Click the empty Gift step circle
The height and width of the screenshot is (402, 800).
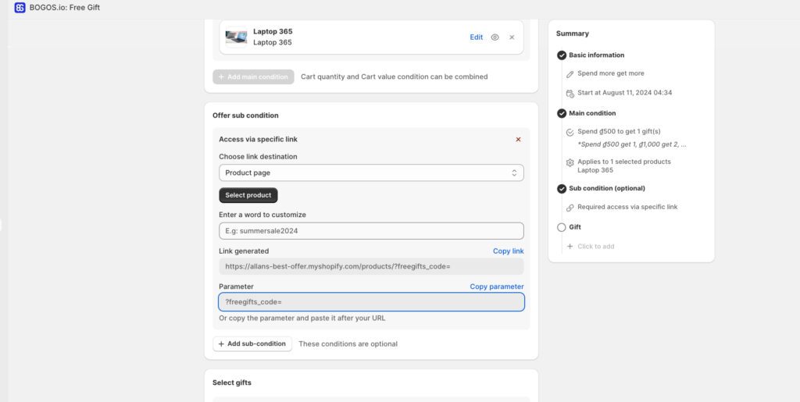point(562,227)
